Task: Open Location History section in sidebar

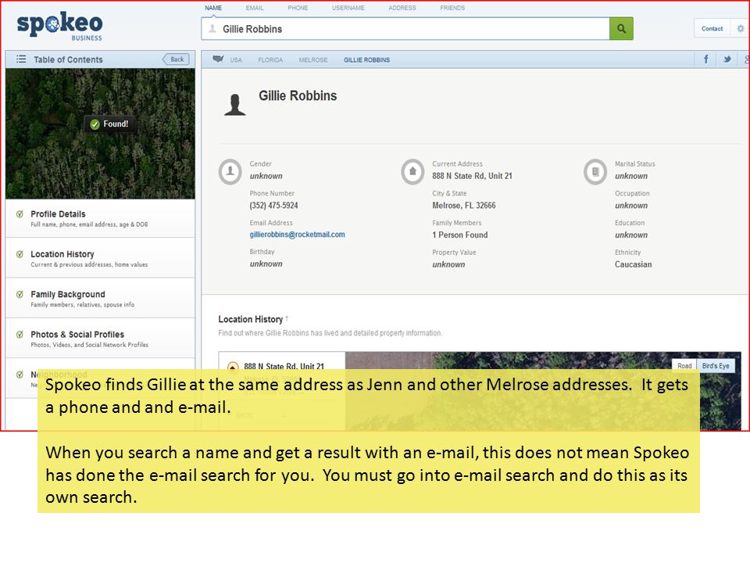Action: (x=100, y=259)
